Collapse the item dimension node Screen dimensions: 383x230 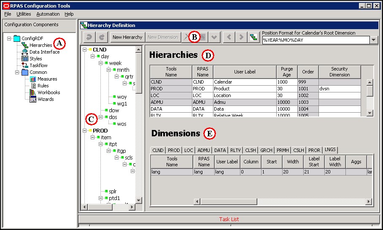pos(92,137)
